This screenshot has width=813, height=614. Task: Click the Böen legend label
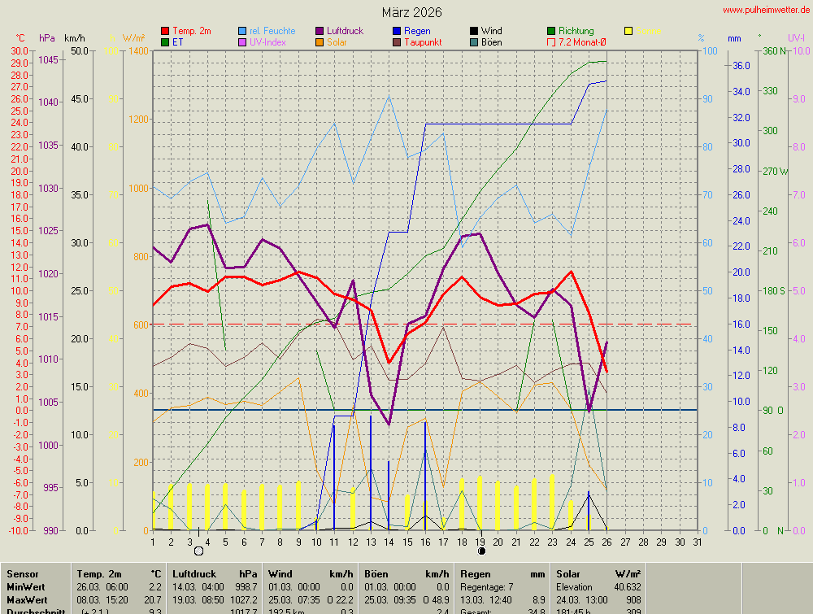click(491, 42)
